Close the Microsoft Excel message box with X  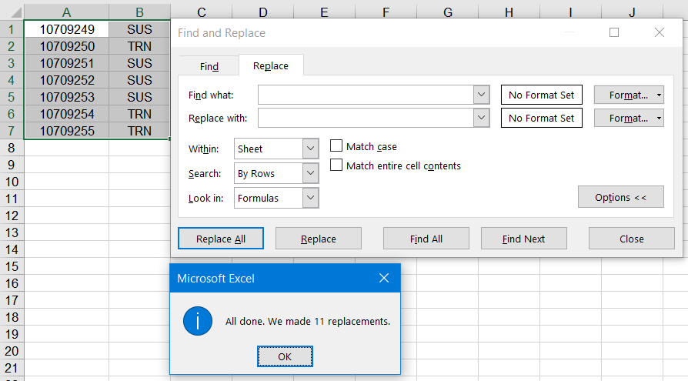click(384, 278)
